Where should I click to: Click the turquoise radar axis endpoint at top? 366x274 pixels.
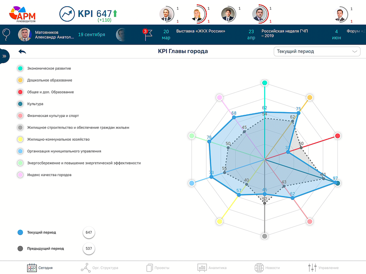click(x=265, y=83)
